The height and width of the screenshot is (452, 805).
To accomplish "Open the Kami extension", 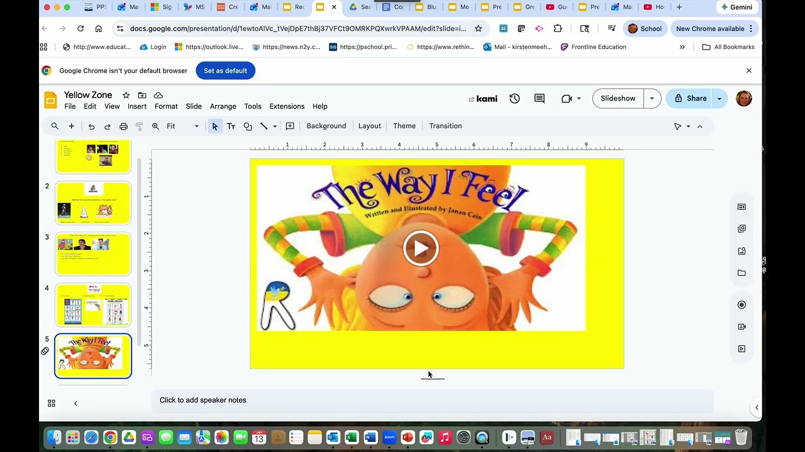I will click(x=483, y=99).
